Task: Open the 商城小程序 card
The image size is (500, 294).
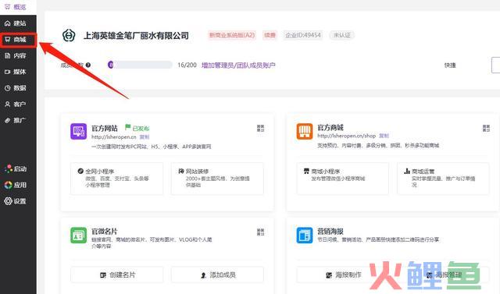Action: tap(343, 178)
